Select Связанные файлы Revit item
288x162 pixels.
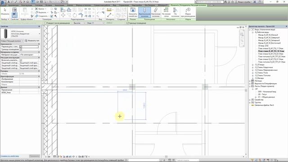coord(264,105)
